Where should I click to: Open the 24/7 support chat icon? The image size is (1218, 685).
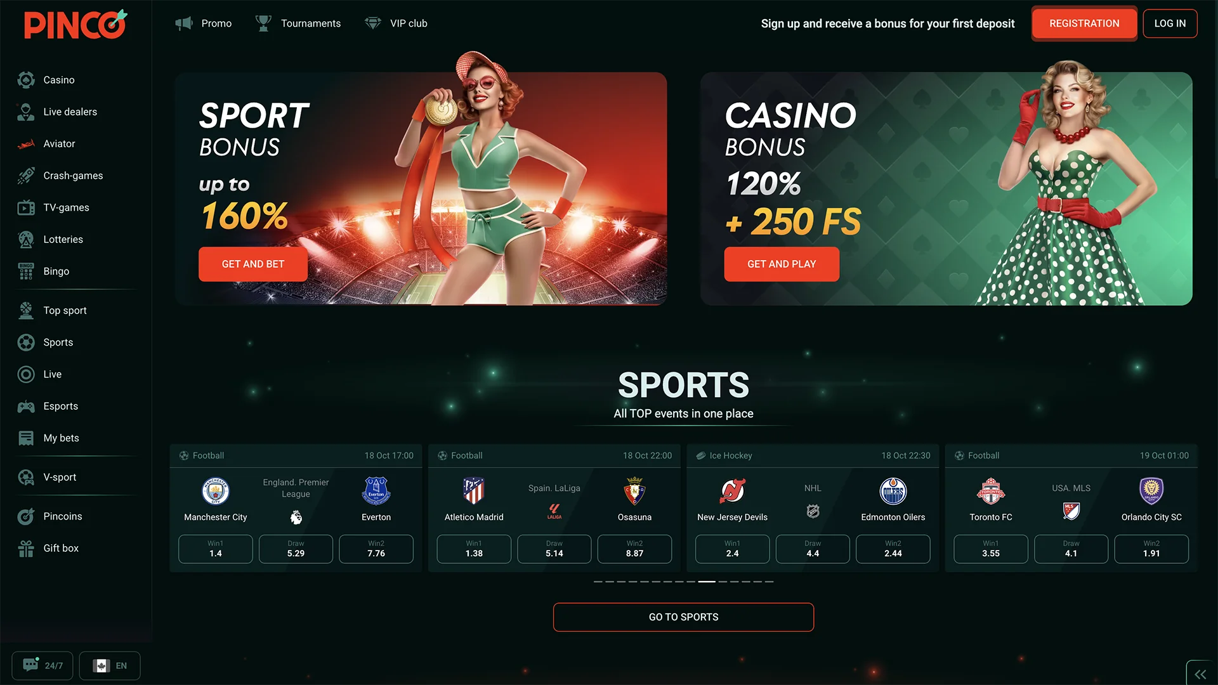[31, 665]
